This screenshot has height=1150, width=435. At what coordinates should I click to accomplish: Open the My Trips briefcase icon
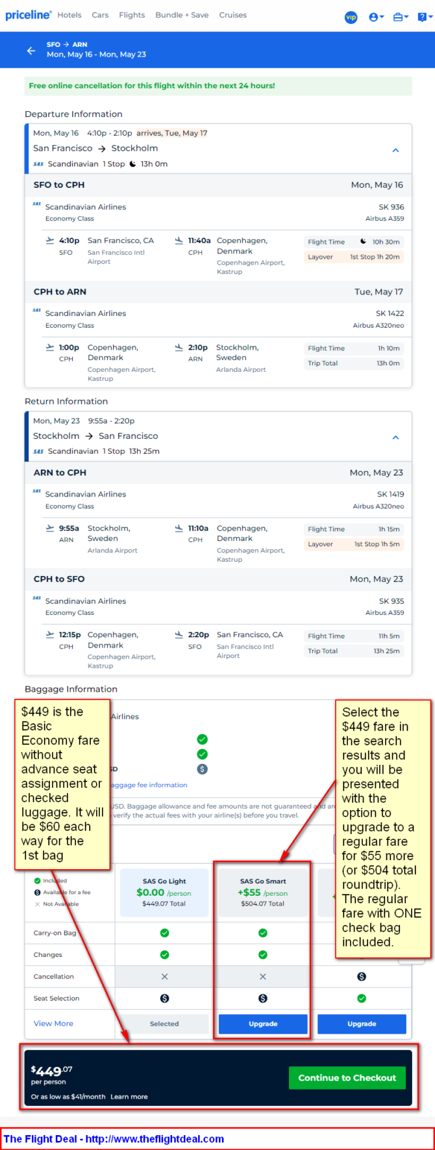[x=401, y=17]
